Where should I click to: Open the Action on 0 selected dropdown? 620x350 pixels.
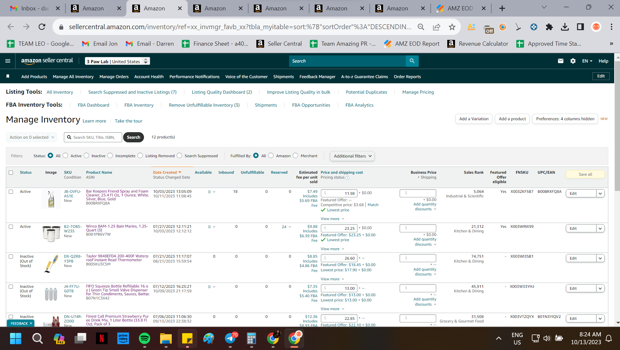click(x=32, y=137)
